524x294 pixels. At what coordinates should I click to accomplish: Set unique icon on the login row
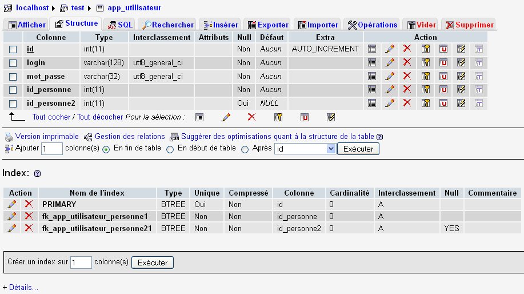[443, 62]
